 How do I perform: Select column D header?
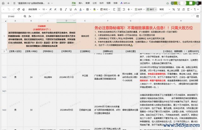point(66,21)
